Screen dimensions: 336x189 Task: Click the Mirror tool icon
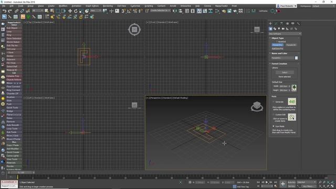[x=175, y=10]
